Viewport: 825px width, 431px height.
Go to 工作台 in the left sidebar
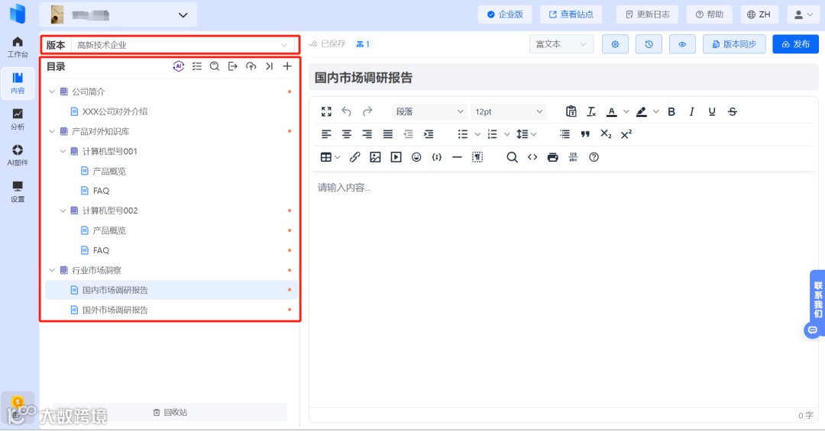[18, 47]
